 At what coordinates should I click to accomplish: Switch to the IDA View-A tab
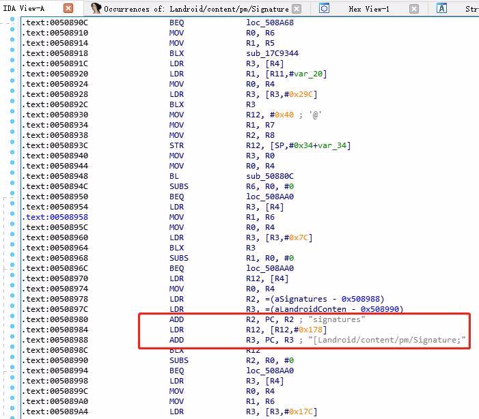point(24,8)
